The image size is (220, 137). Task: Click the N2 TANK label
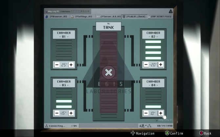(109, 27)
